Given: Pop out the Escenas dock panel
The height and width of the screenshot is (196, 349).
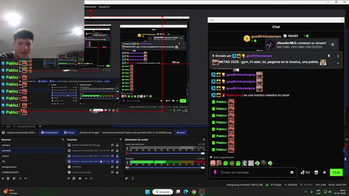Looking at the screenshot, I should coord(63,140).
